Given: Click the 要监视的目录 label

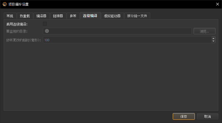Looking at the screenshot, I should click(x=17, y=31).
